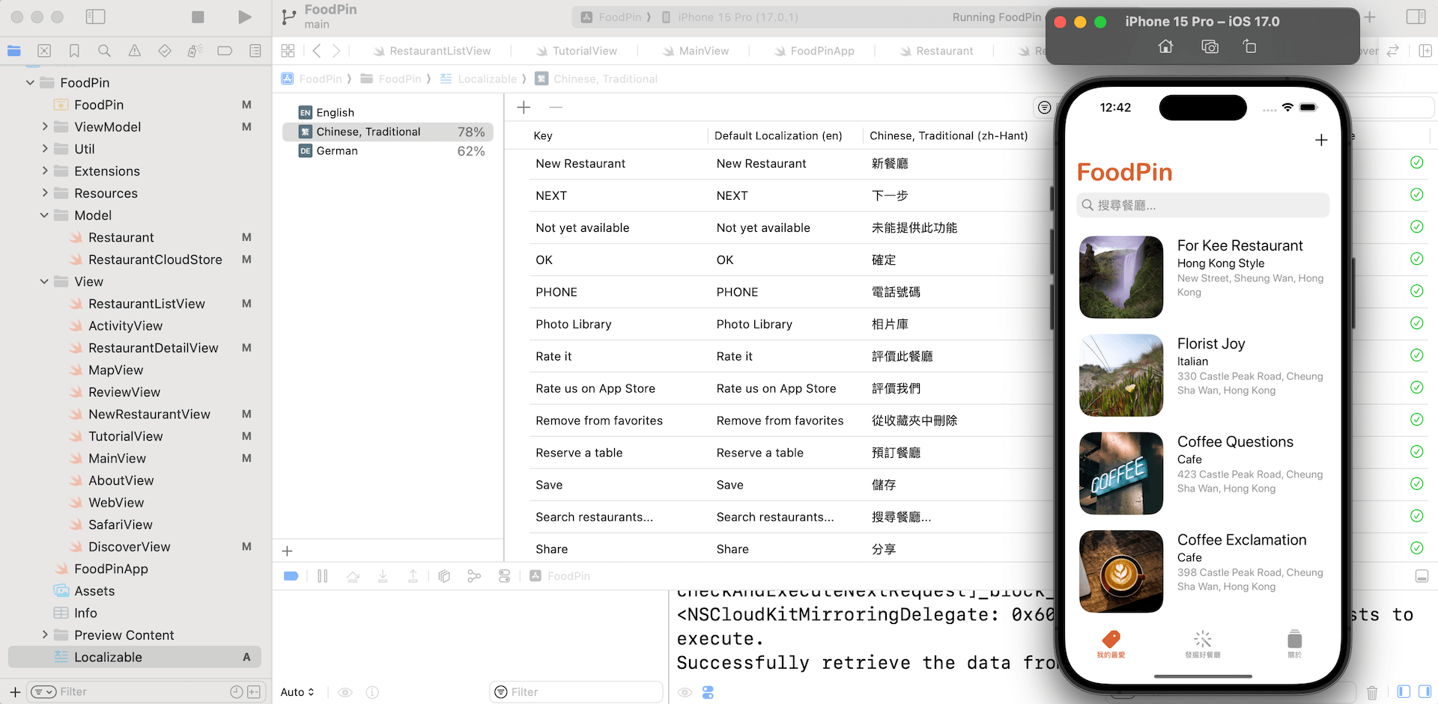This screenshot has height=704, width=1438.
Task: Click the Home icon in the simulator toolbar
Action: click(1165, 46)
